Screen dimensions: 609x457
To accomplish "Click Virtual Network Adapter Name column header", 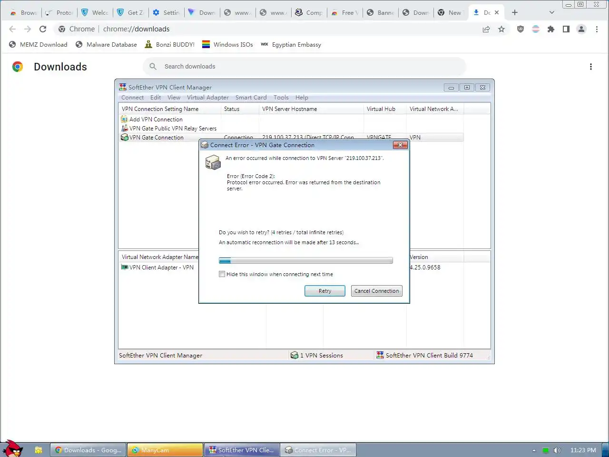I will pos(159,257).
